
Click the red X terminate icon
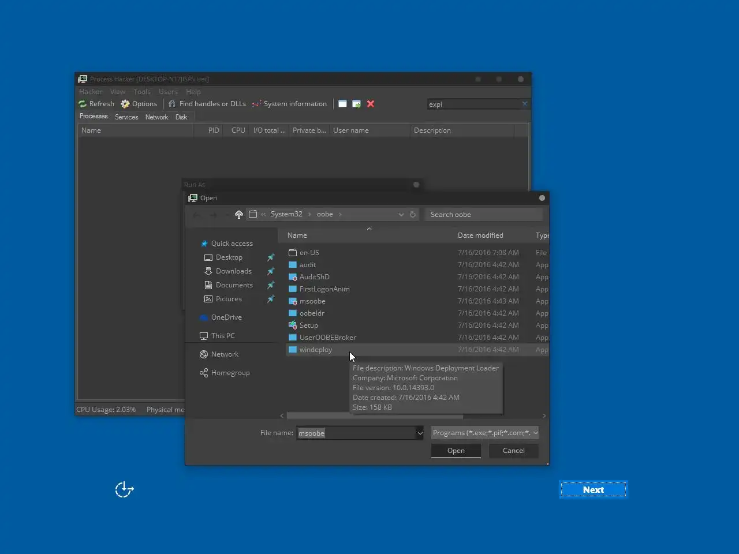[371, 104]
